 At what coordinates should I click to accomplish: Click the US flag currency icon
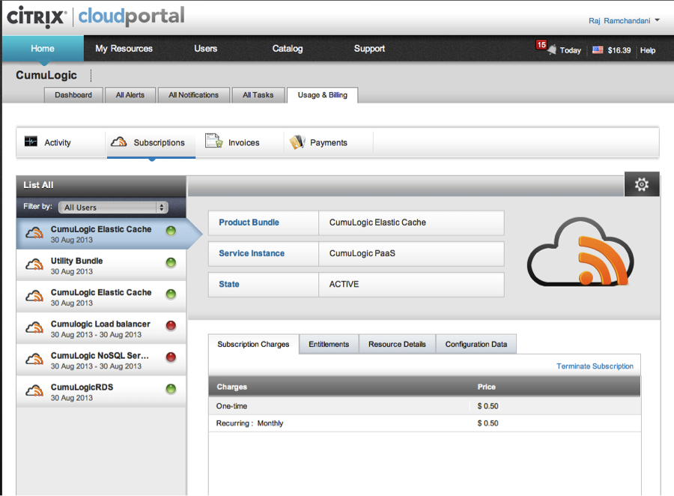click(598, 50)
